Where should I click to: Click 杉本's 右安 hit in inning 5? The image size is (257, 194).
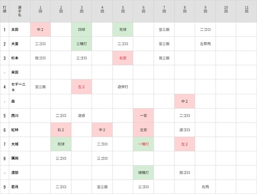(123, 58)
